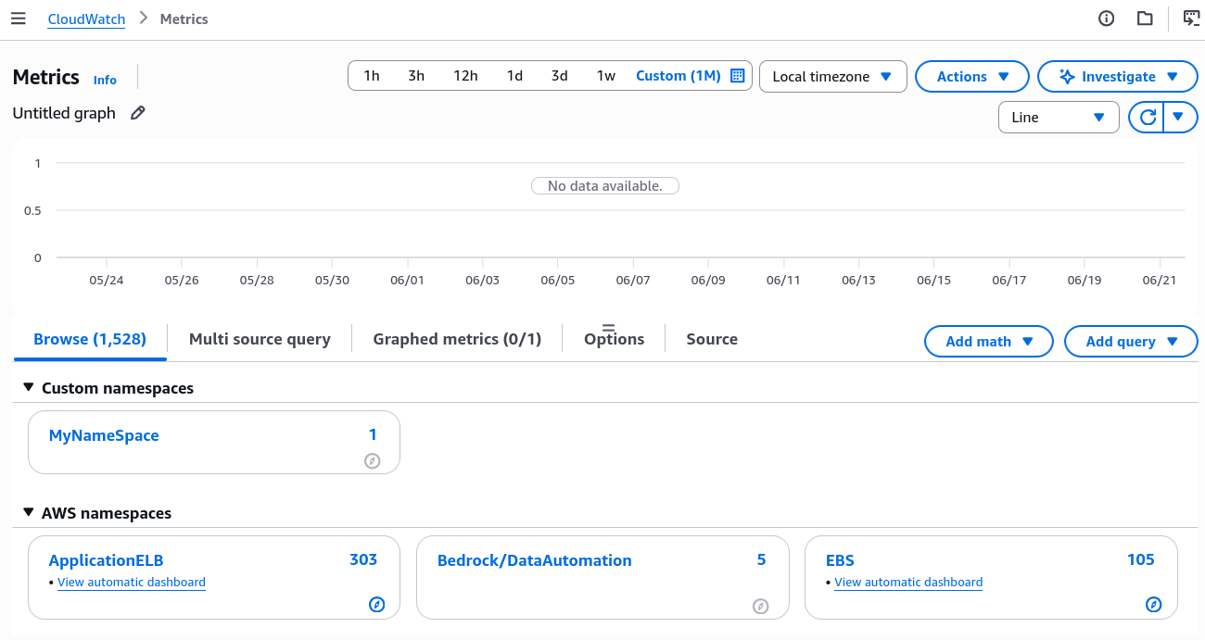Click the 105 metric count
1205x640 pixels.
1141,559
